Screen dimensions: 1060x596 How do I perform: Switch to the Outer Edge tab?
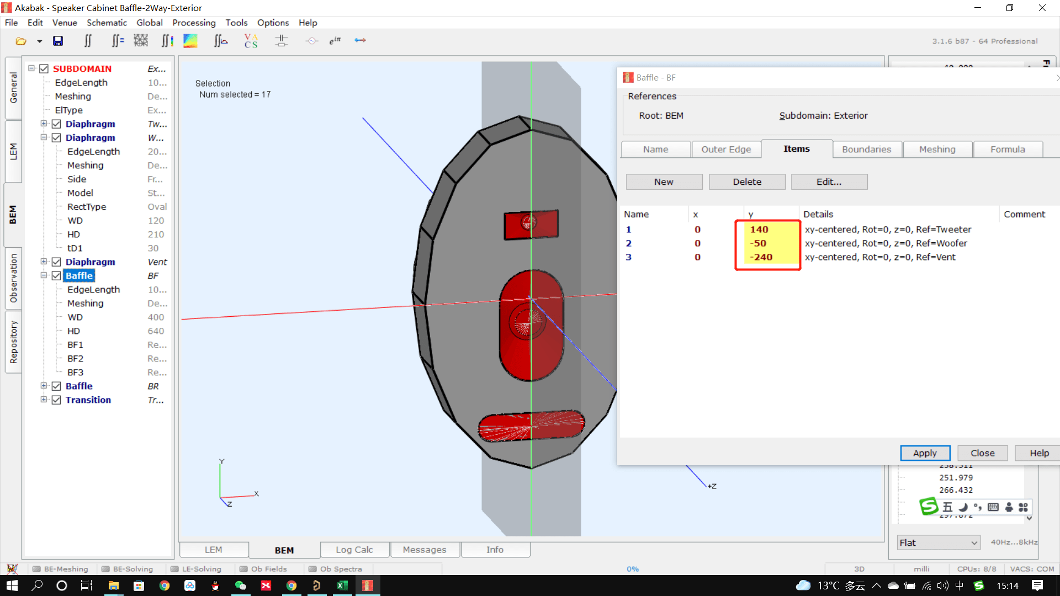(726, 150)
